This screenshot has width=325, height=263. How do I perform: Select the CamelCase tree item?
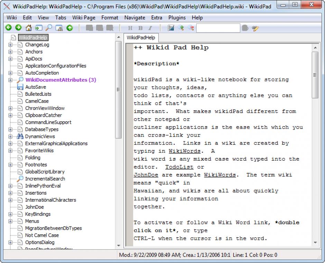[x=37, y=101]
